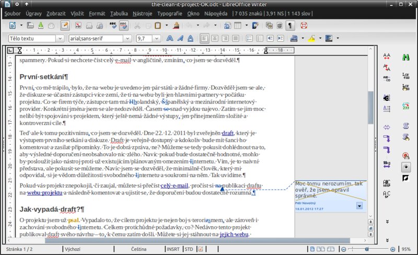
Task: Increase paragraph indent
Action: tap(281, 39)
